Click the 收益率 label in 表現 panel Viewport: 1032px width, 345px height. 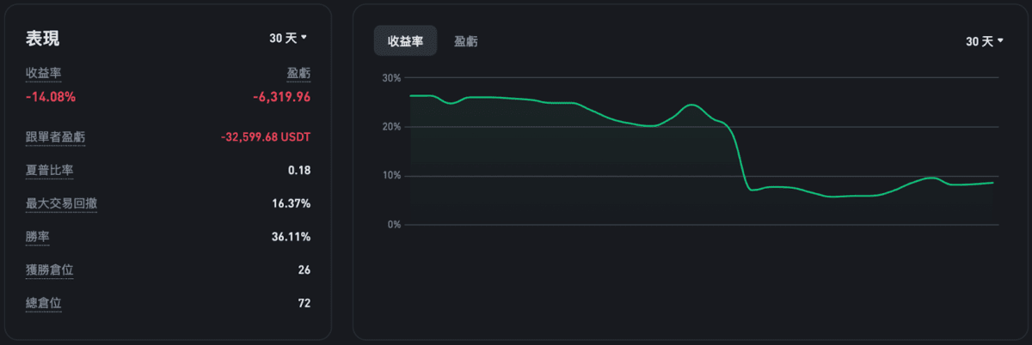click(x=43, y=74)
